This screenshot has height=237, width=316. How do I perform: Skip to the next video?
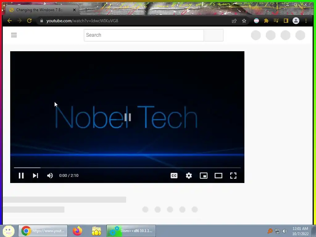click(35, 176)
